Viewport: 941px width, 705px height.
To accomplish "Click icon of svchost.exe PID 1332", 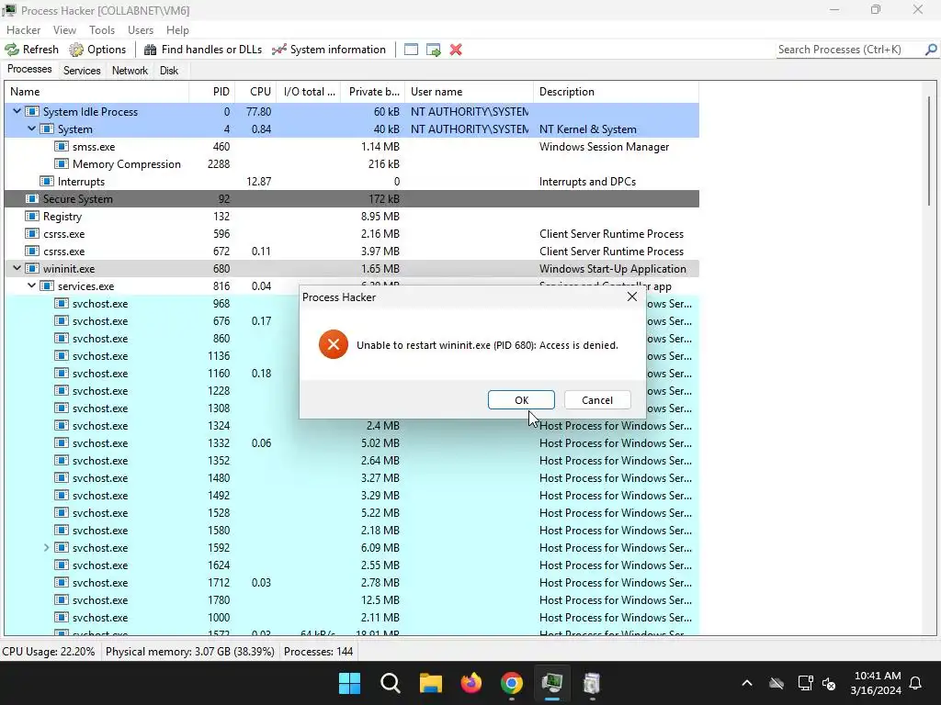I will (x=62, y=443).
